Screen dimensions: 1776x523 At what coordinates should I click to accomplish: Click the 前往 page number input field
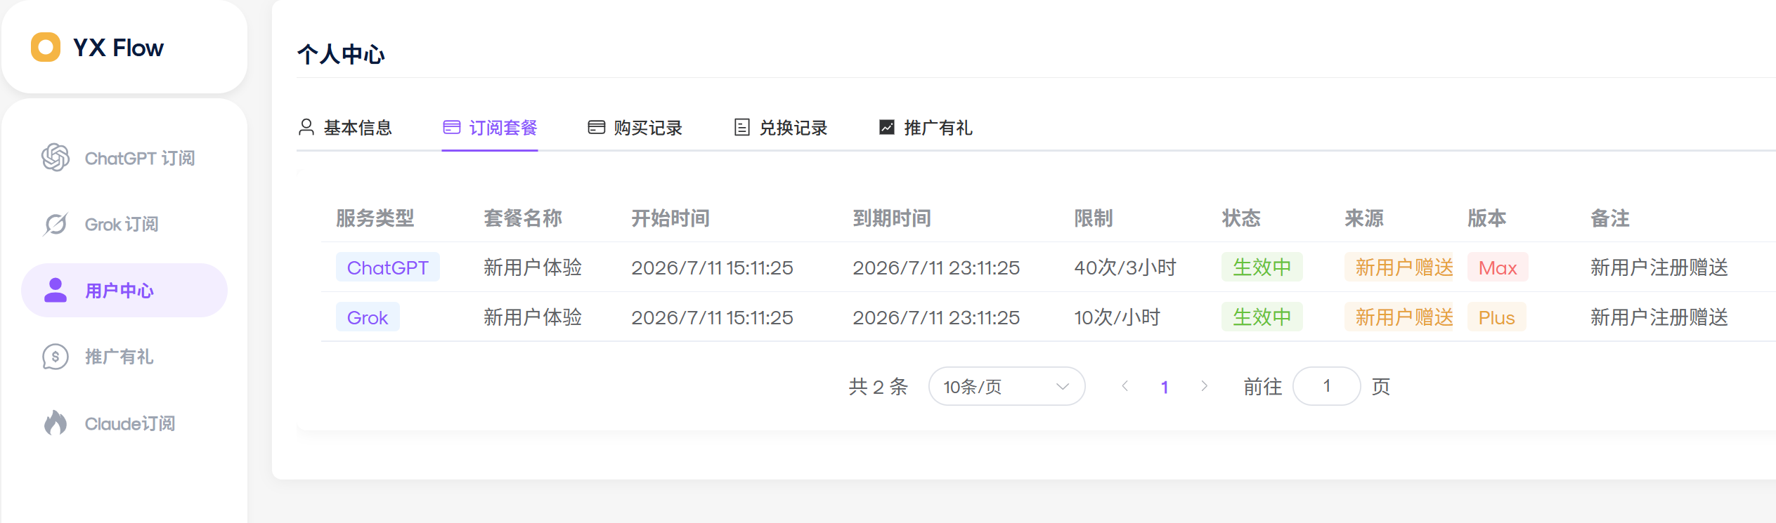pyautogui.click(x=1326, y=386)
